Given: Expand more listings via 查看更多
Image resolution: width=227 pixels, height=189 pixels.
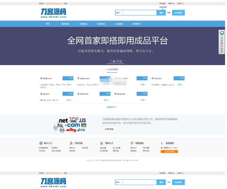Looking at the screenshot, I should [x=111, y=107].
